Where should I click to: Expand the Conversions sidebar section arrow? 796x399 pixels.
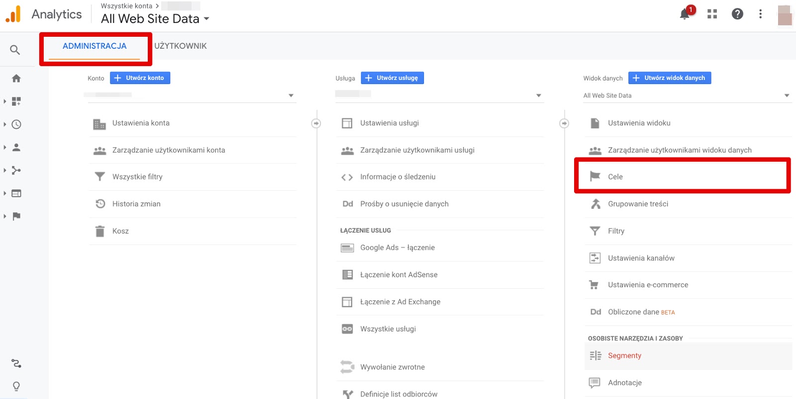(5, 216)
